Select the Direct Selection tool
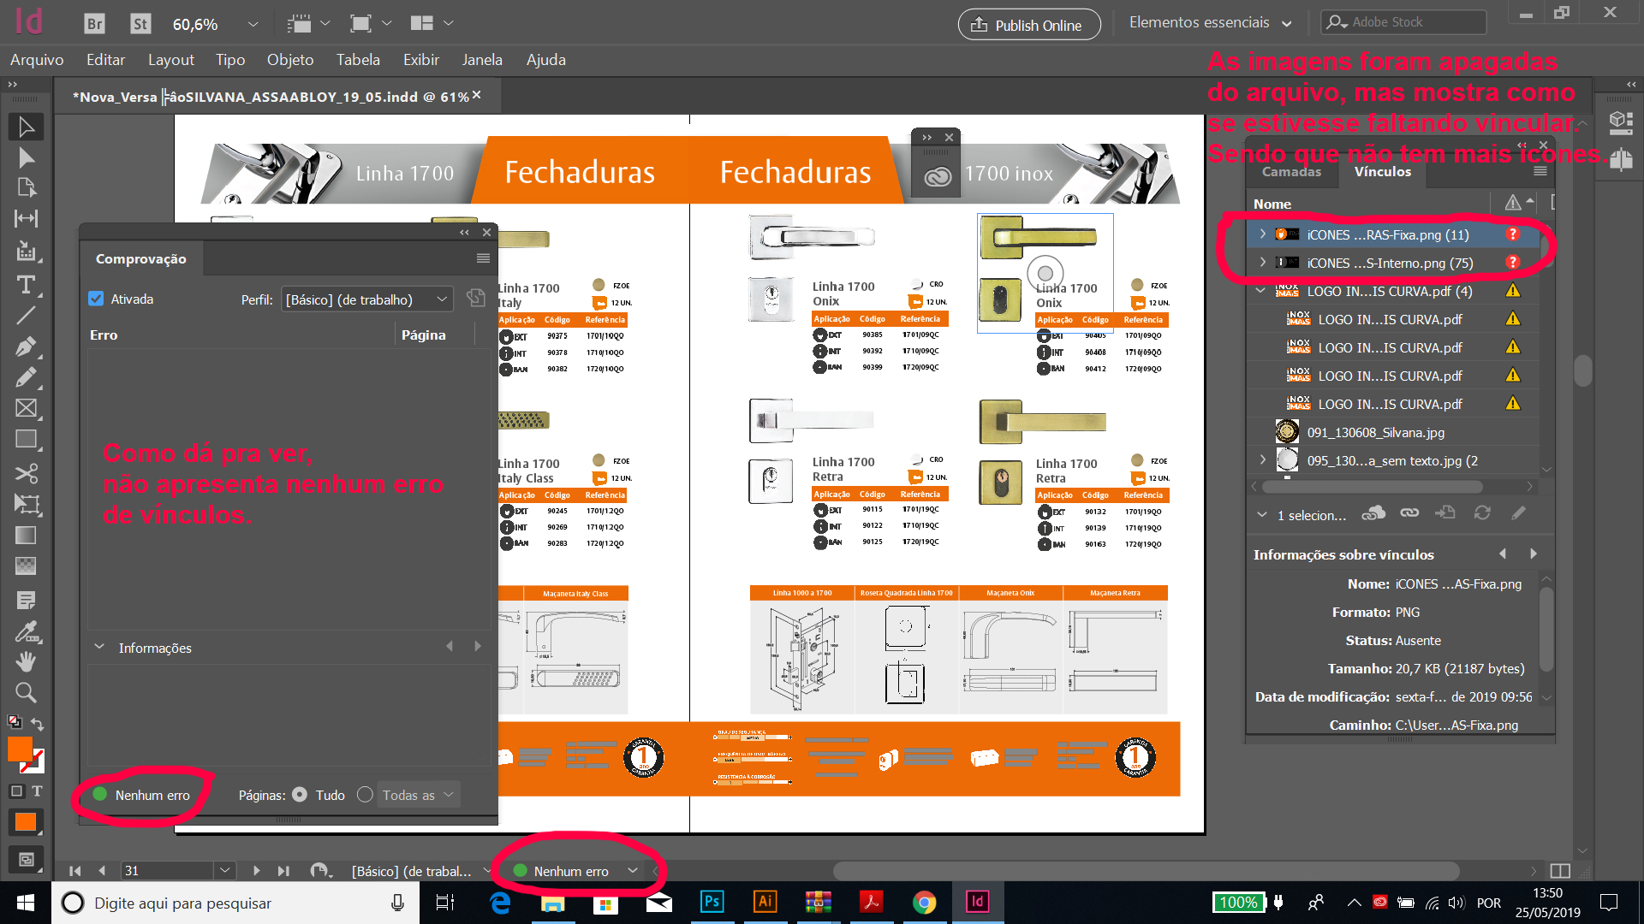Viewport: 1644px width, 924px height. [x=26, y=157]
